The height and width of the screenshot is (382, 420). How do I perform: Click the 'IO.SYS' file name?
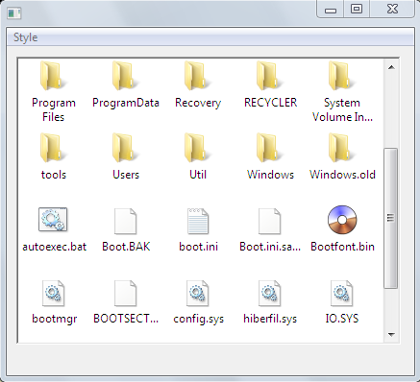[342, 319]
